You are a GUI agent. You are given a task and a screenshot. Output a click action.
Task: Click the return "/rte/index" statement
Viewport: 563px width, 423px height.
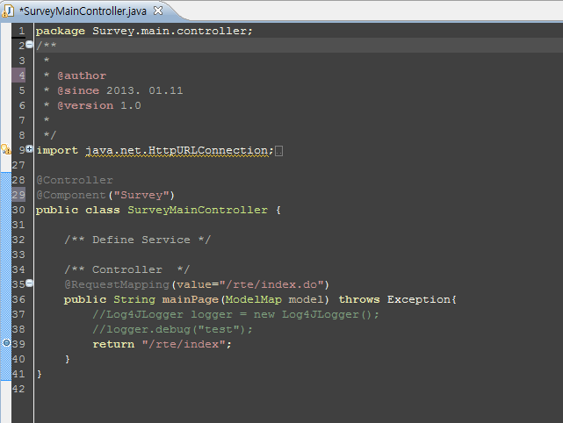tap(162, 344)
